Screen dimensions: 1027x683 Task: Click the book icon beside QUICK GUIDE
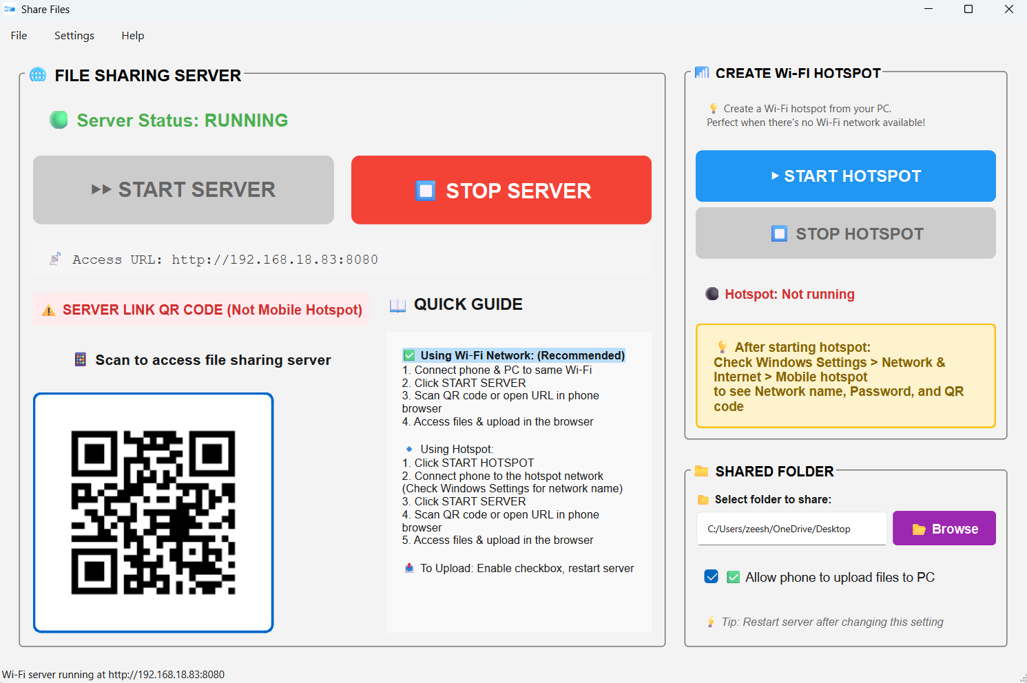click(x=397, y=304)
